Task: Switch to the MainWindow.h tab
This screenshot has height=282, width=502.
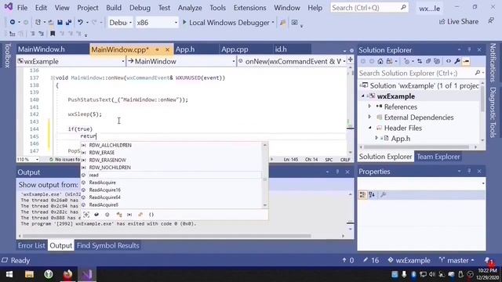Action: pyautogui.click(x=42, y=49)
